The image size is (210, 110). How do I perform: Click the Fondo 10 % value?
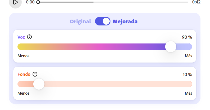[187, 74]
